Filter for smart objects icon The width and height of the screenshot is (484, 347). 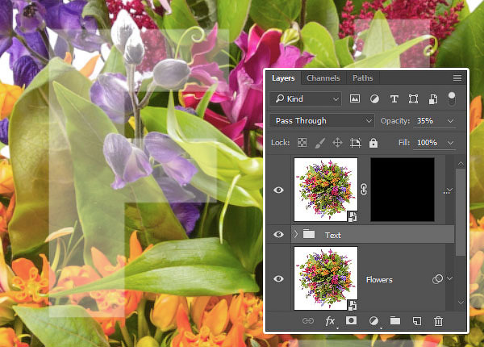[433, 98]
